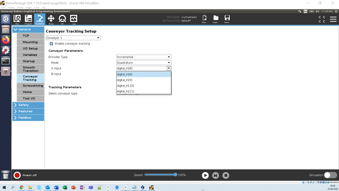339x191 pixels.
Task: Switch to the Move tab
Action: point(51,19)
